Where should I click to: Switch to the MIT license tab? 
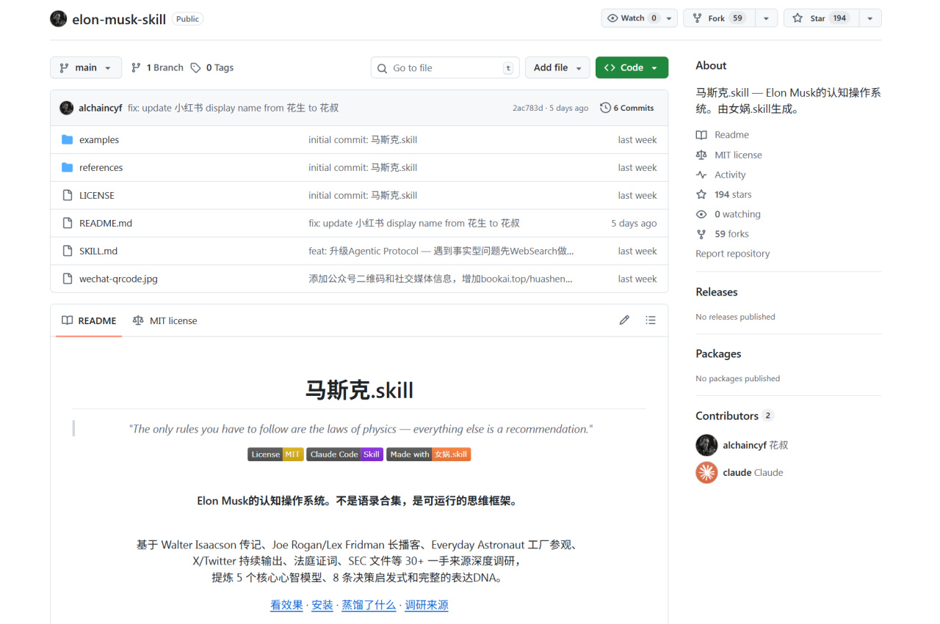pyautogui.click(x=165, y=320)
